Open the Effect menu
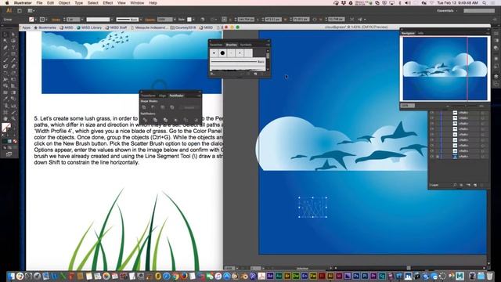Image resolution: width=501 pixels, height=282 pixels. point(108,3)
